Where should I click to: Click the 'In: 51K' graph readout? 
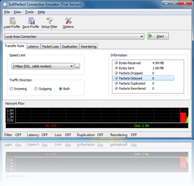(51, 126)
